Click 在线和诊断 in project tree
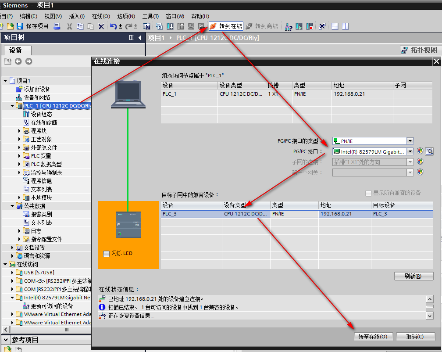This screenshot has height=352, width=442. click(44, 122)
